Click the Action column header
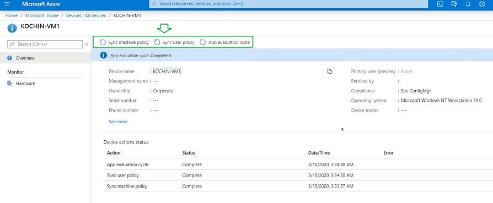The height and width of the screenshot is (203, 493). 114,153
